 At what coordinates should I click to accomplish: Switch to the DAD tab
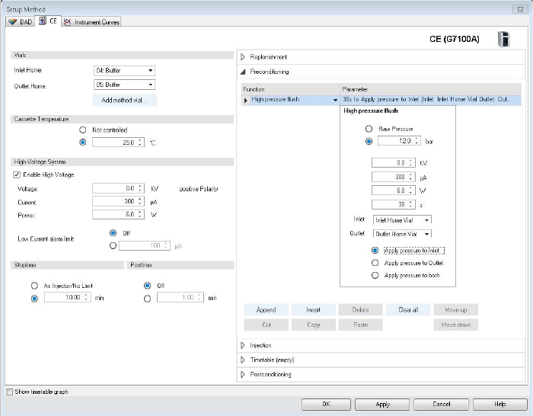tap(21, 22)
